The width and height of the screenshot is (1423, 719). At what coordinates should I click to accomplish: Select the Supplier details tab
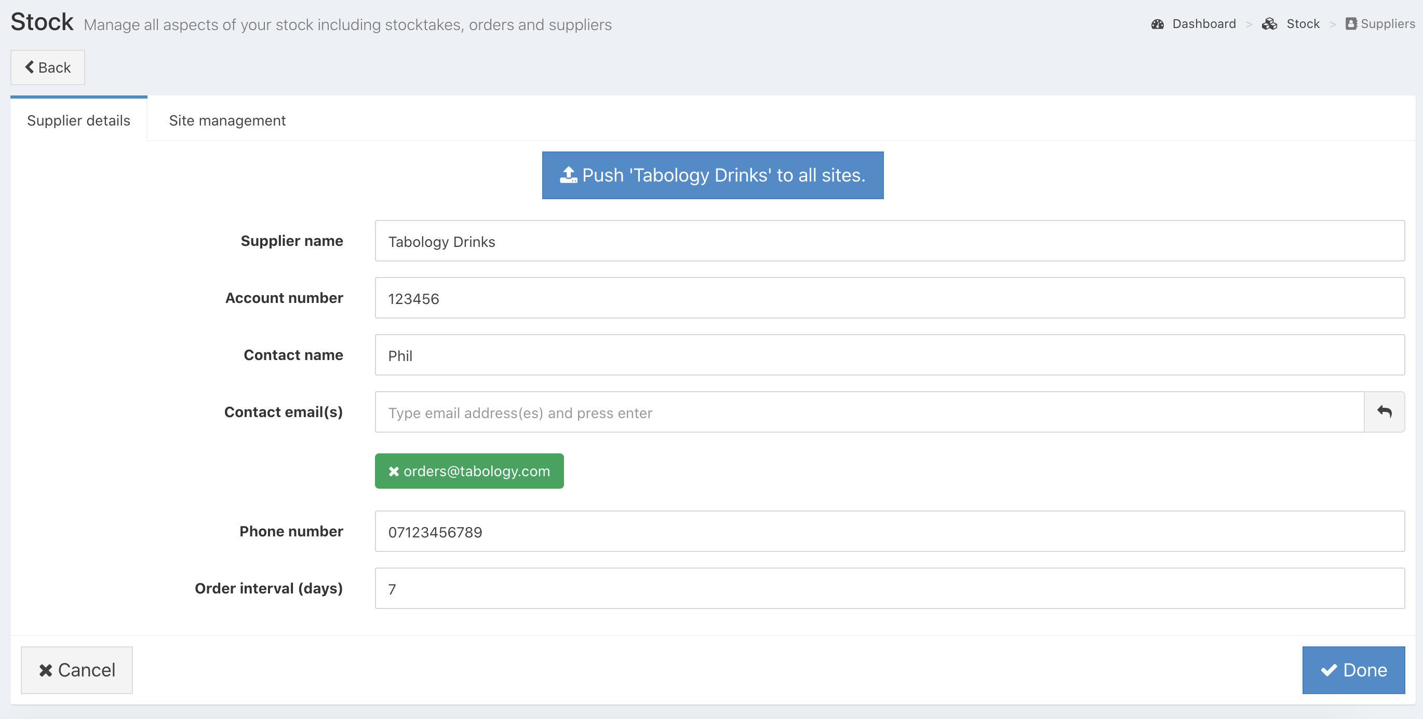pos(78,120)
